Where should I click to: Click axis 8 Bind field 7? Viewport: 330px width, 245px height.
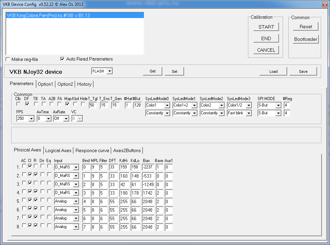click(86, 227)
